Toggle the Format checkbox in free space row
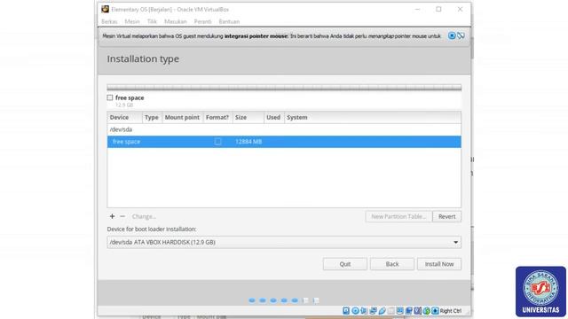The height and width of the screenshot is (319, 568). pyautogui.click(x=217, y=142)
